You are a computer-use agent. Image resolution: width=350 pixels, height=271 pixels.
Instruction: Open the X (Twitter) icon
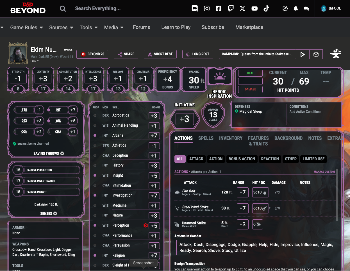242,8
